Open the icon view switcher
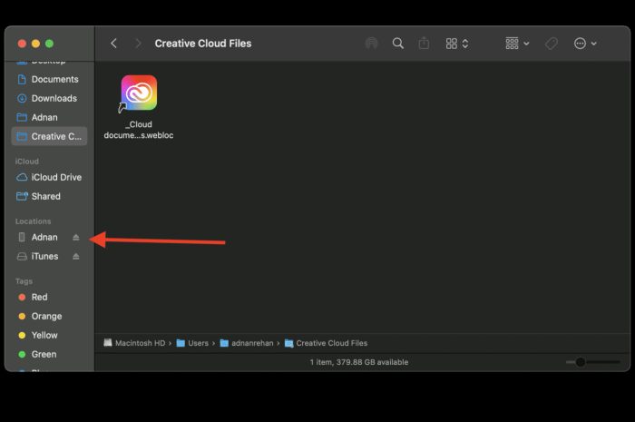Screen dimensions: 635x422 coord(457,44)
